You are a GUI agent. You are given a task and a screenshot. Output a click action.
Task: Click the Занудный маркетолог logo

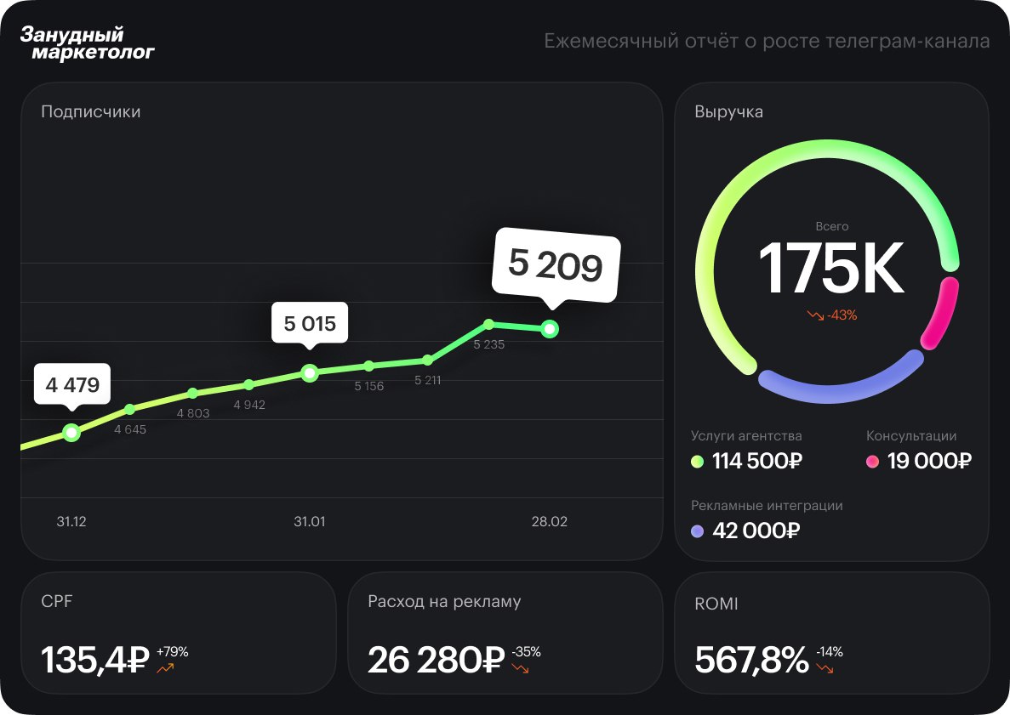click(87, 43)
